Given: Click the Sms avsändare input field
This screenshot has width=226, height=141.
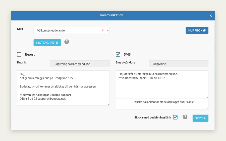Looking at the screenshot, I should coord(179,64).
